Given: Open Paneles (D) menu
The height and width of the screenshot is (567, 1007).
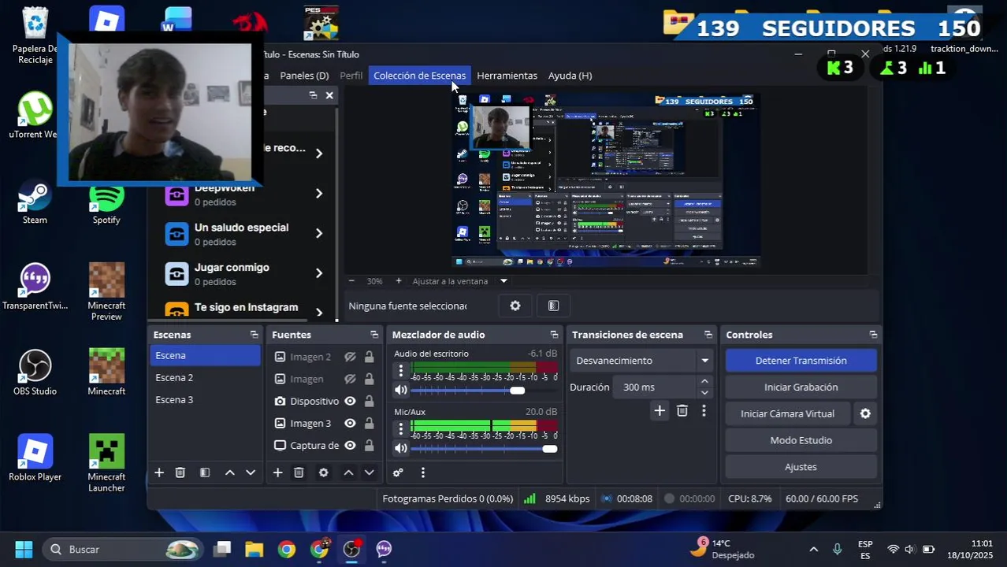Looking at the screenshot, I should point(304,76).
